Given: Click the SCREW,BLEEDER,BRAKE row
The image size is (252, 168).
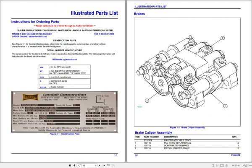Looking at the screenshot, I should tap(187, 145).
